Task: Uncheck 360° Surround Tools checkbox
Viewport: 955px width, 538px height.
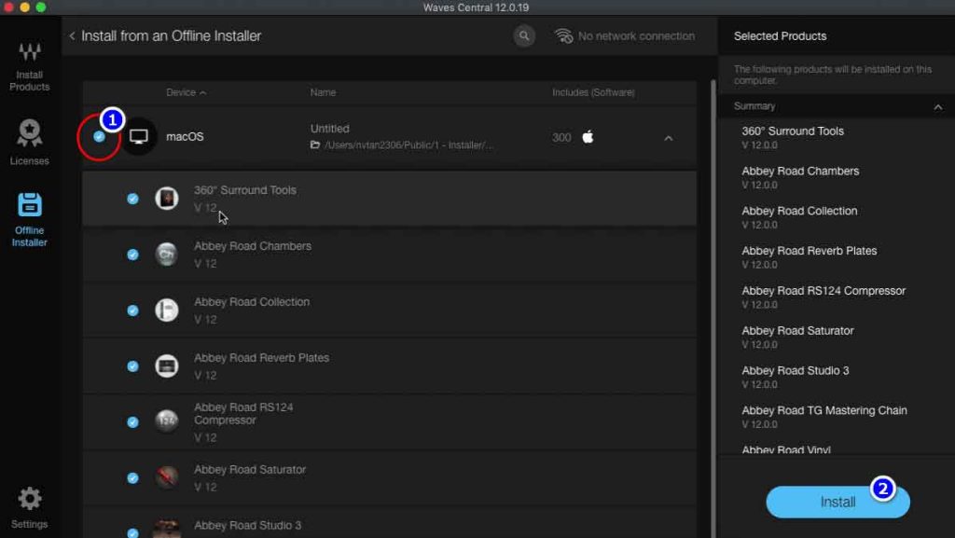Action: [x=132, y=198]
